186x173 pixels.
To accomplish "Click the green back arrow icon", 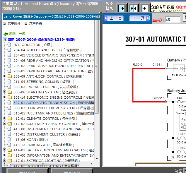I will click(x=6, y=34).
